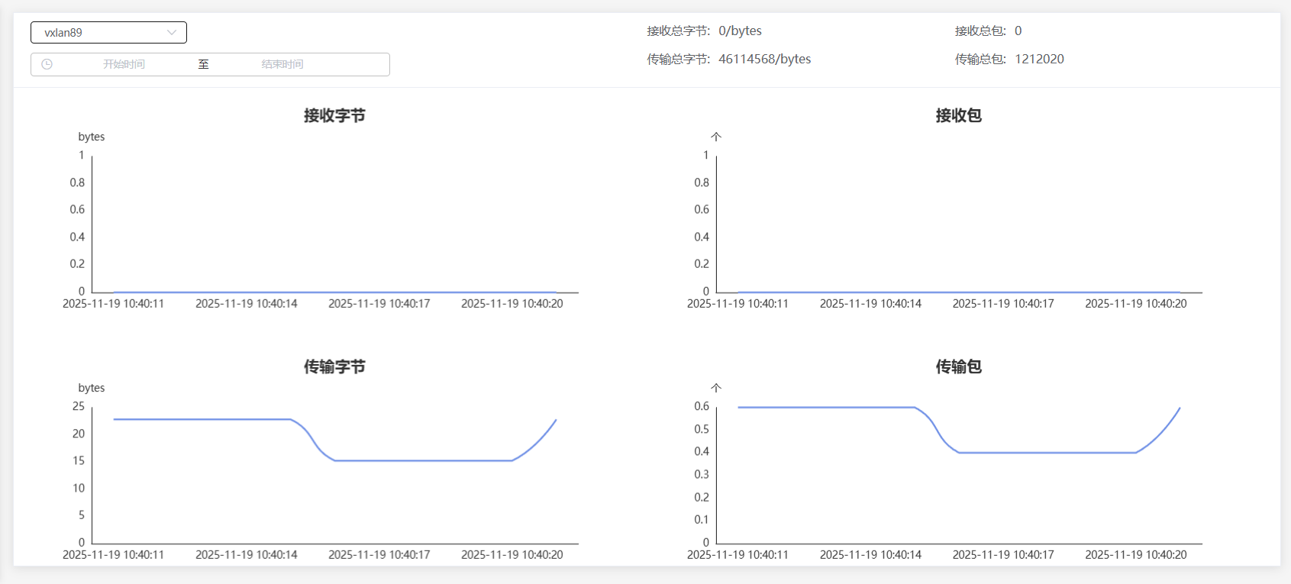Image resolution: width=1291 pixels, height=584 pixels.
Task: Focus the 结束时间 end time field
Action: [x=282, y=64]
